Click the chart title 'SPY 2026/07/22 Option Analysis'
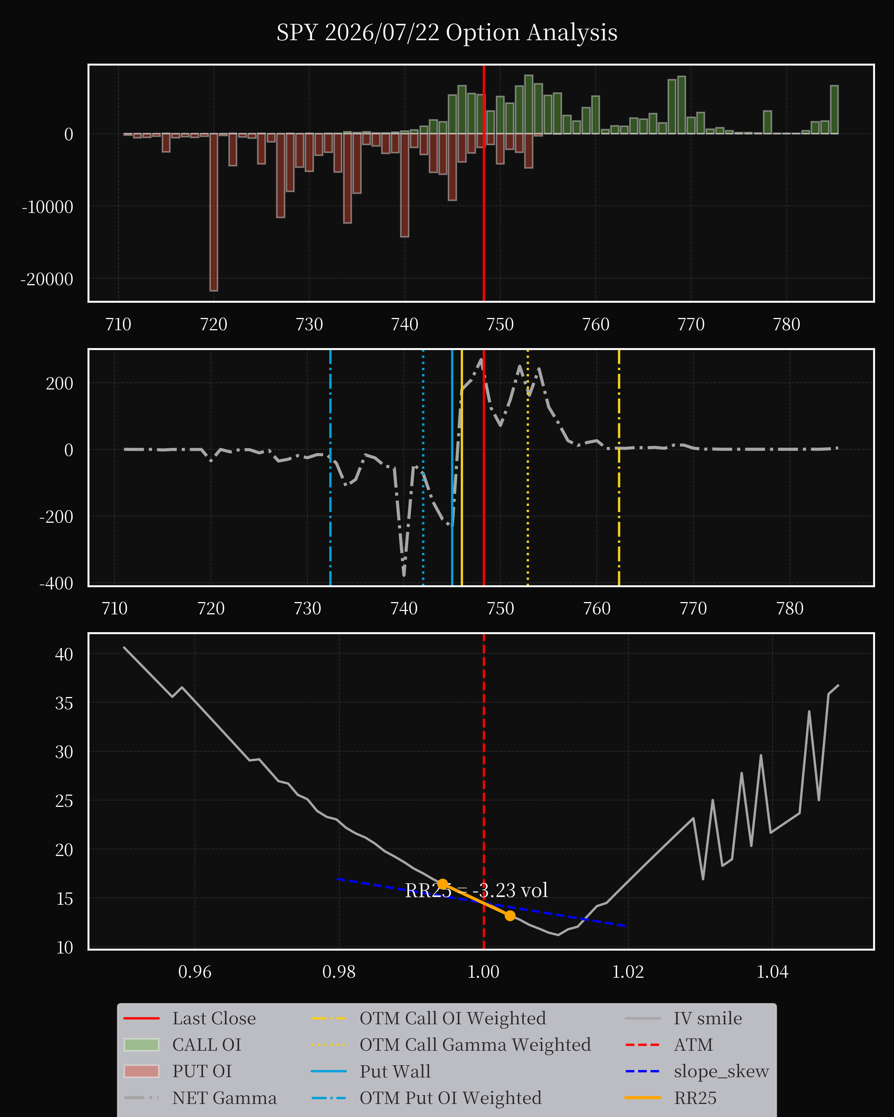Viewport: 894px width, 1117px height. pos(447,33)
